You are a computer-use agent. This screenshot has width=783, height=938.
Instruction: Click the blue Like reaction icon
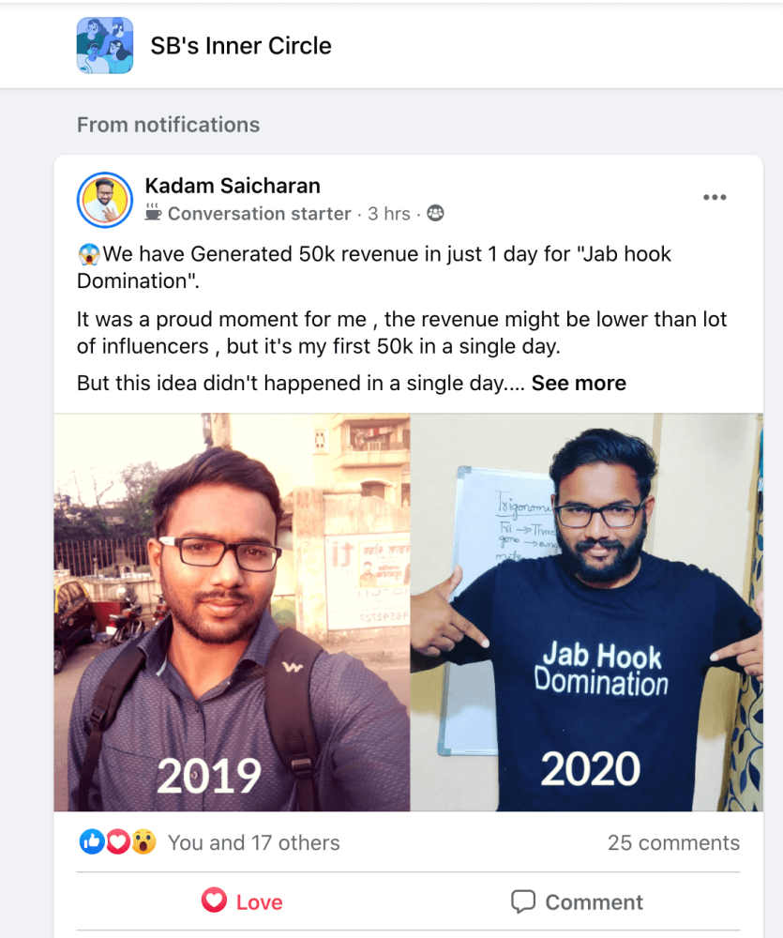[92, 842]
